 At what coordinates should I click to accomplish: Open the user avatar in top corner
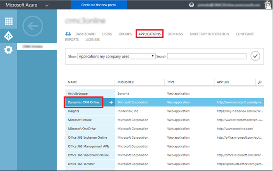(268, 5)
